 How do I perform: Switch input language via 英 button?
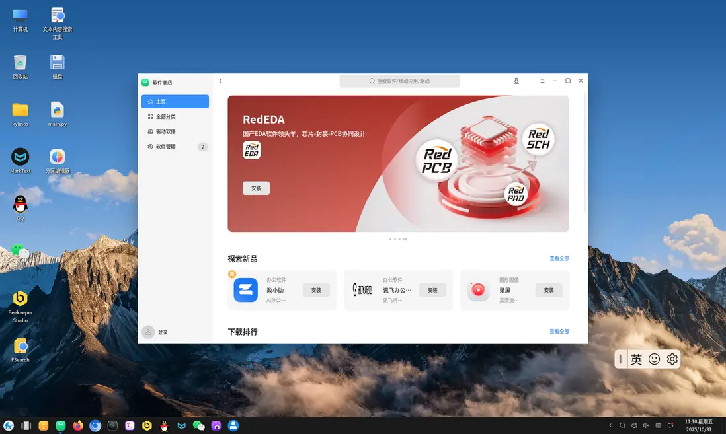(x=636, y=359)
